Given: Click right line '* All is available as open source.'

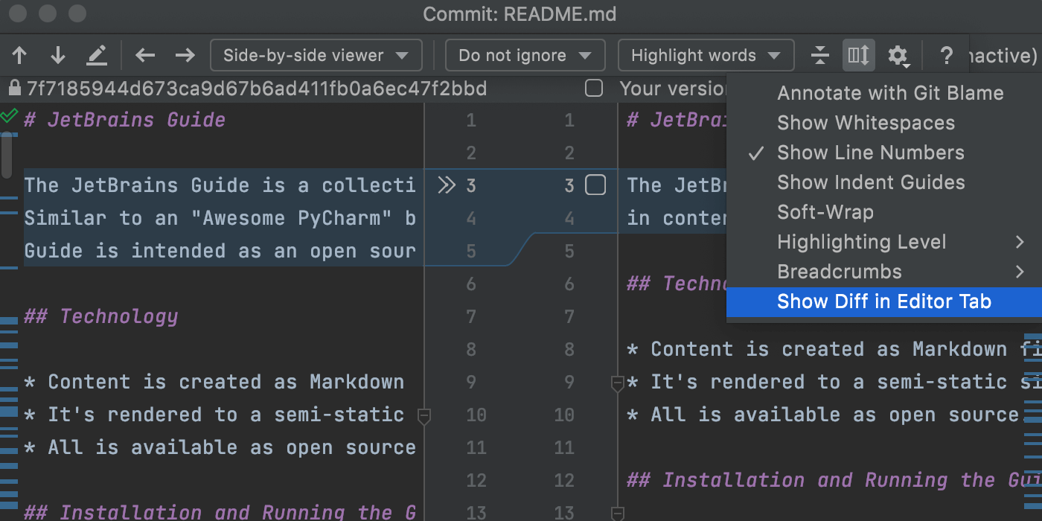Looking at the screenshot, I should tap(825, 415).
